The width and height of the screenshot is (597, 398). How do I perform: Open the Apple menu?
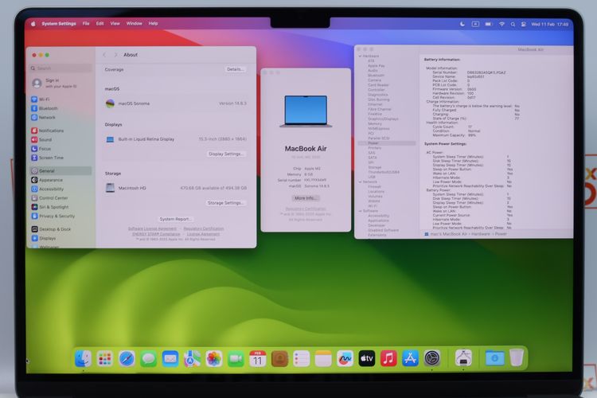(33, 24)
